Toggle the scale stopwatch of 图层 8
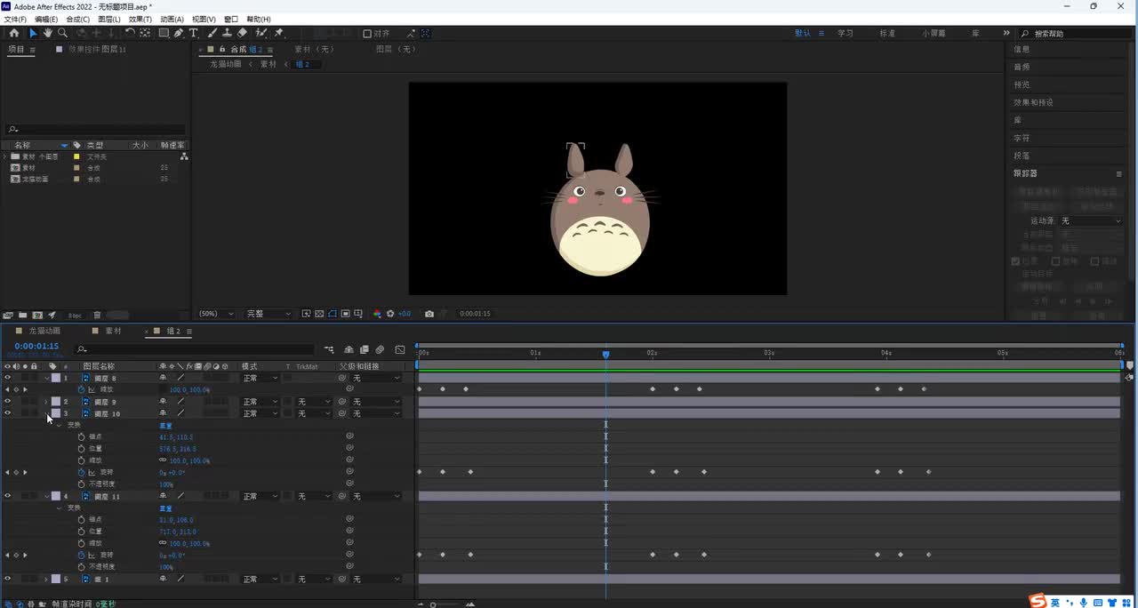This screenshot has width=1138, height=608. (x=81, y=389)
